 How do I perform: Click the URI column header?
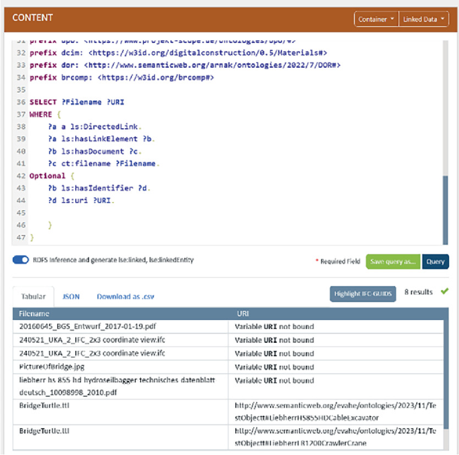coord(244,313)
